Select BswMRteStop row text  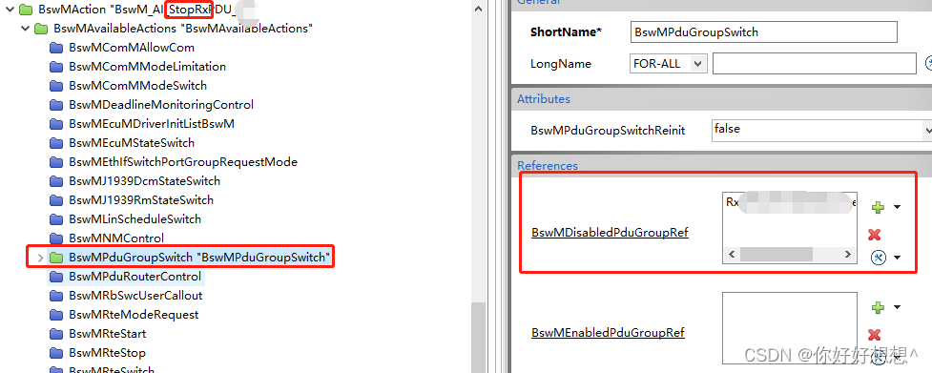(107, 352)
